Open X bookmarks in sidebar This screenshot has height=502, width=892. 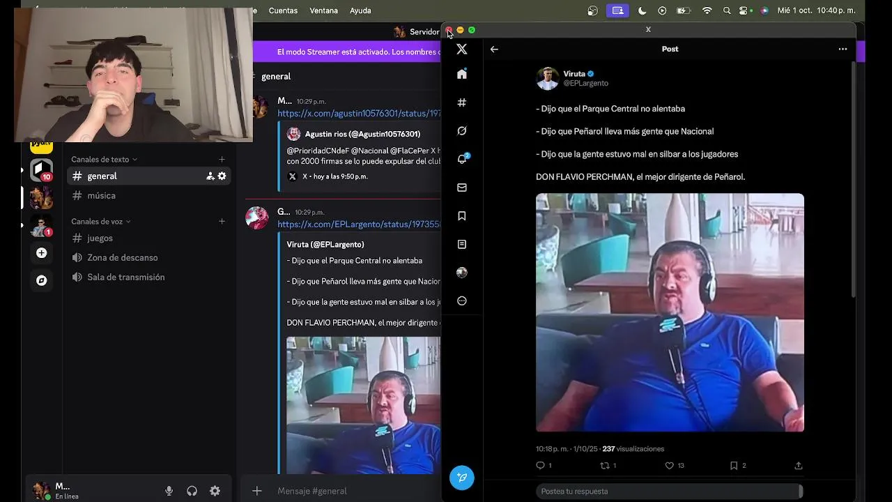[461, 216]
